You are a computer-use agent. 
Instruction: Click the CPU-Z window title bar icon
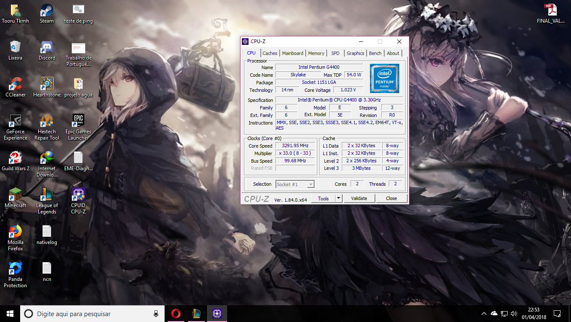point(246,41)
